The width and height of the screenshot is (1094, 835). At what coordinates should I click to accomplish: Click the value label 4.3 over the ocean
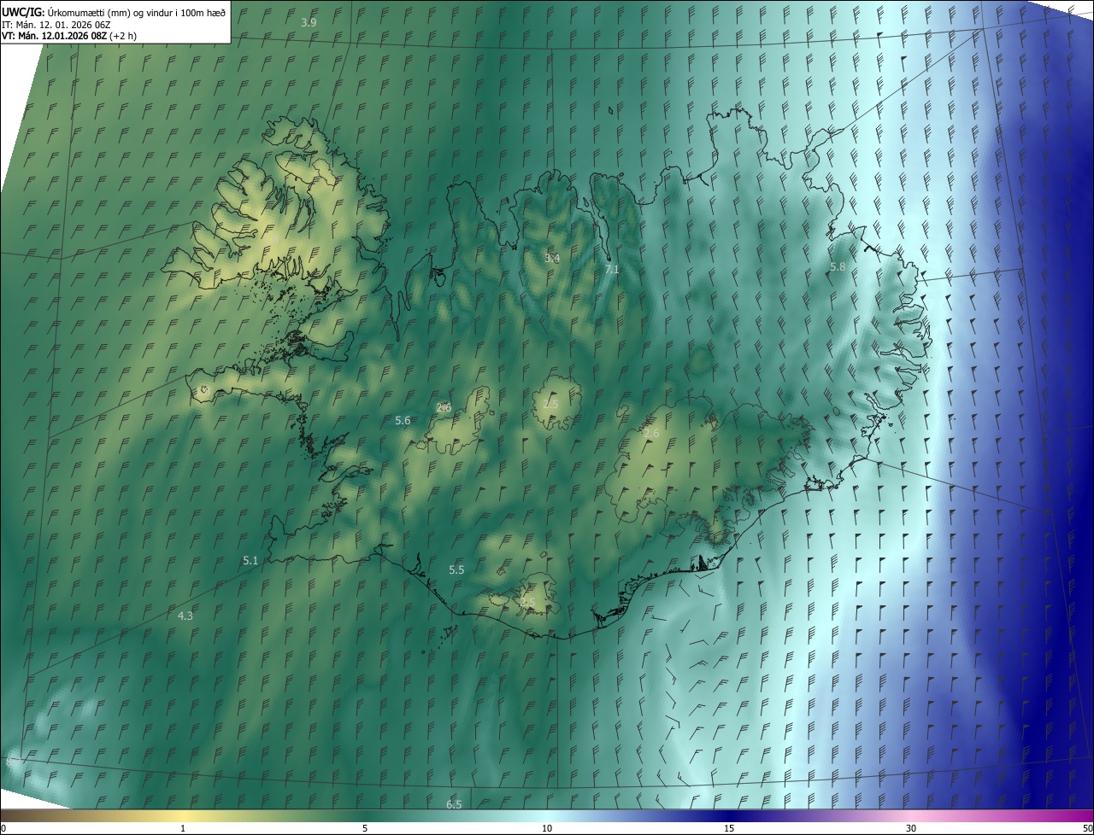[185, 616]
